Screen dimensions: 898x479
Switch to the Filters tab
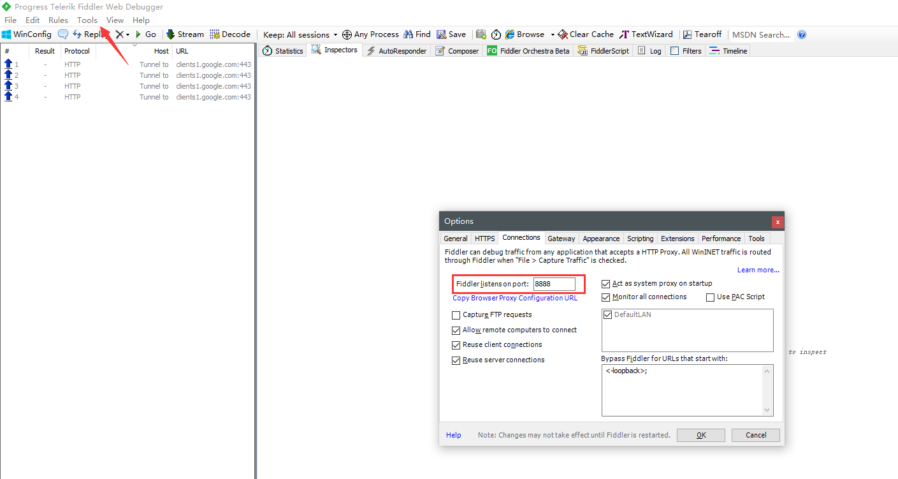click(686, 51)
